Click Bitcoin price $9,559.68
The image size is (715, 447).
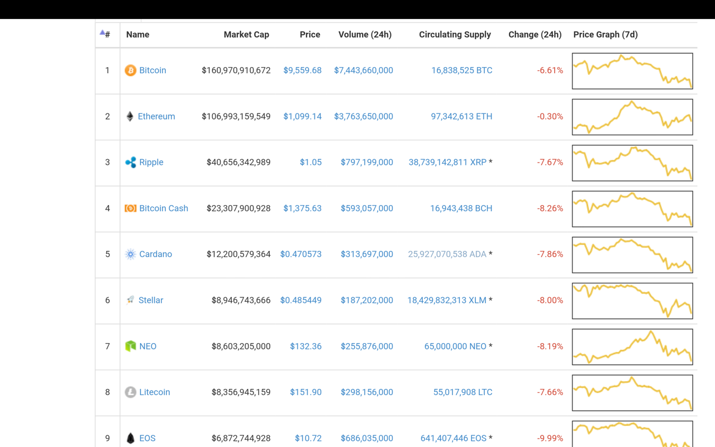tap(302, 70)
